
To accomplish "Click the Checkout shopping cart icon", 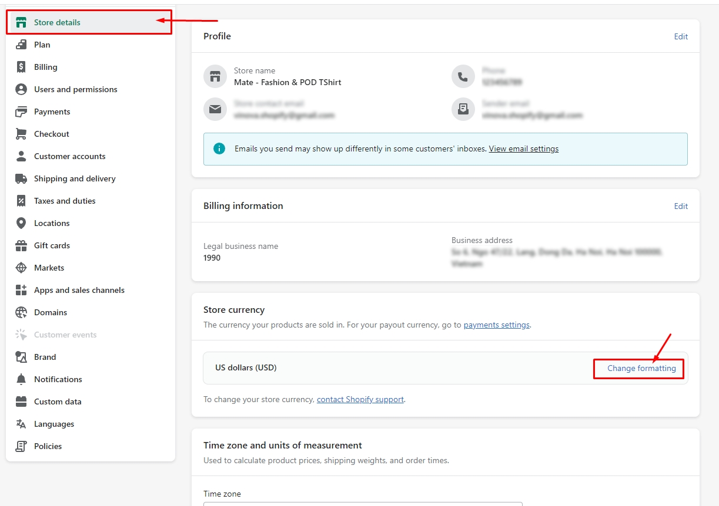I will click(21, 134).
